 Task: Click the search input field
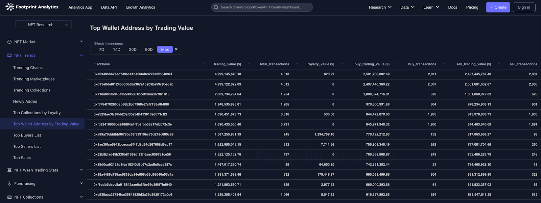[x=264, y=7]
